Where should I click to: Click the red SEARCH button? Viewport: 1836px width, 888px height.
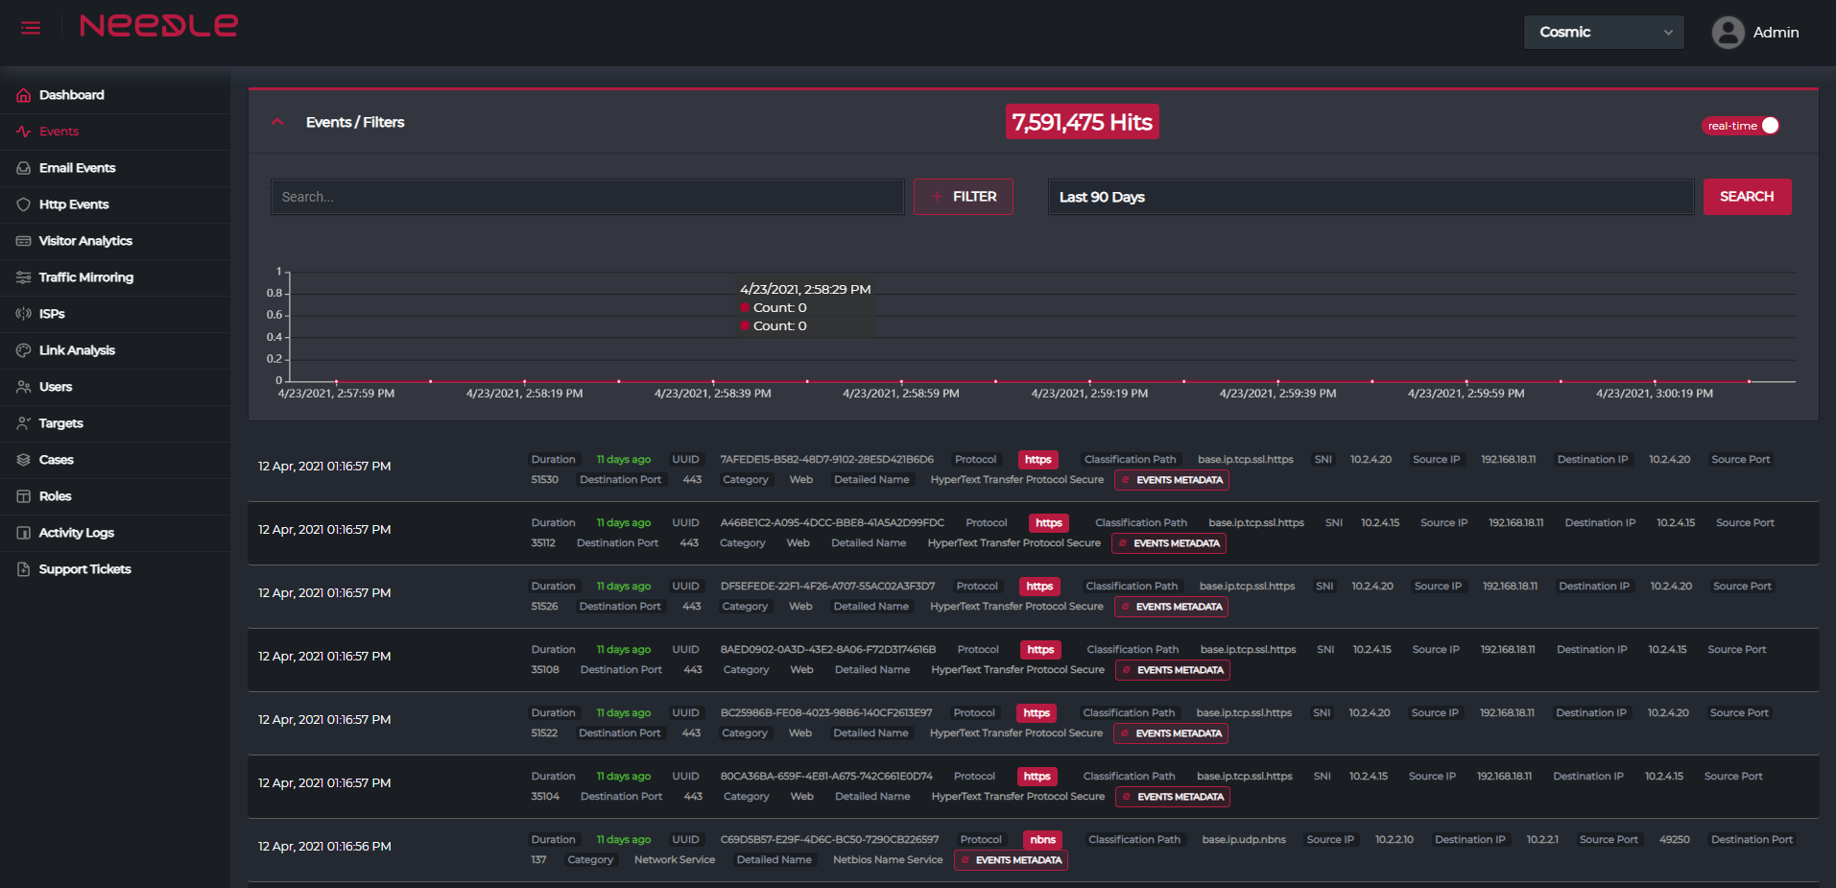point(1746,197)
